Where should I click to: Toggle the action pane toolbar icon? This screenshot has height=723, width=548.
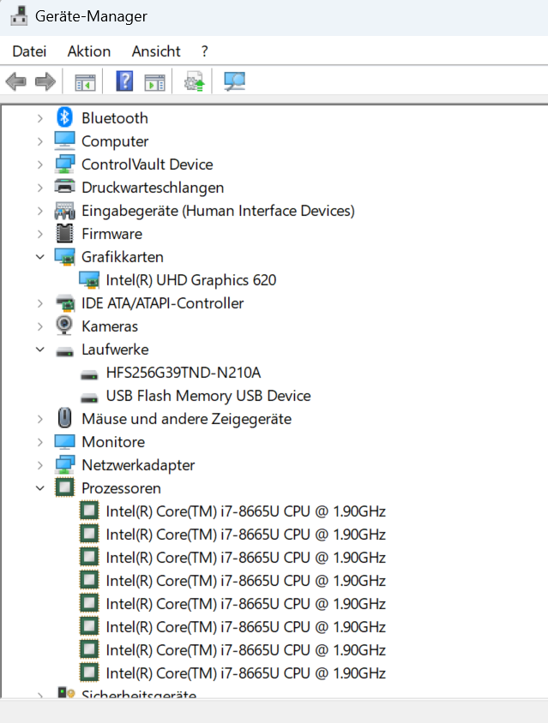tap(154, 82)
